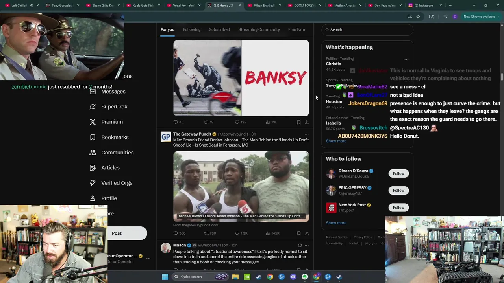Open the NVIDIA app from the taskbar

(247, 277)
